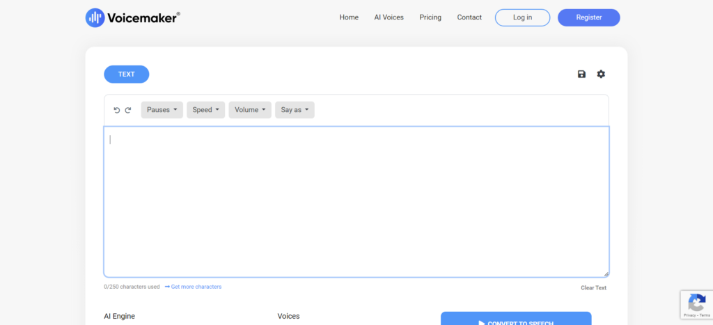Open AI Voices in navigation

click(389, 17)
